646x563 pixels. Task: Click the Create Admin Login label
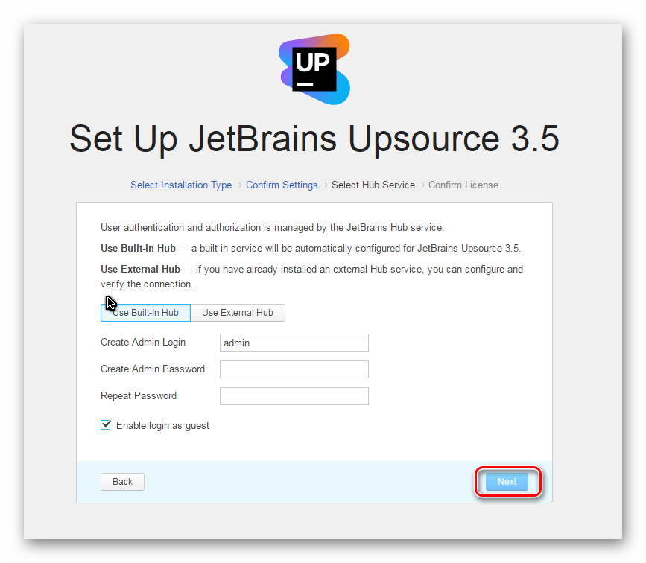(143, 343)
